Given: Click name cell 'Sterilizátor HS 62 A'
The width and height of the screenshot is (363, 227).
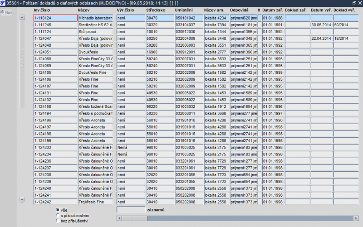Looking at the screenshot, I should [x=95, y=25].
